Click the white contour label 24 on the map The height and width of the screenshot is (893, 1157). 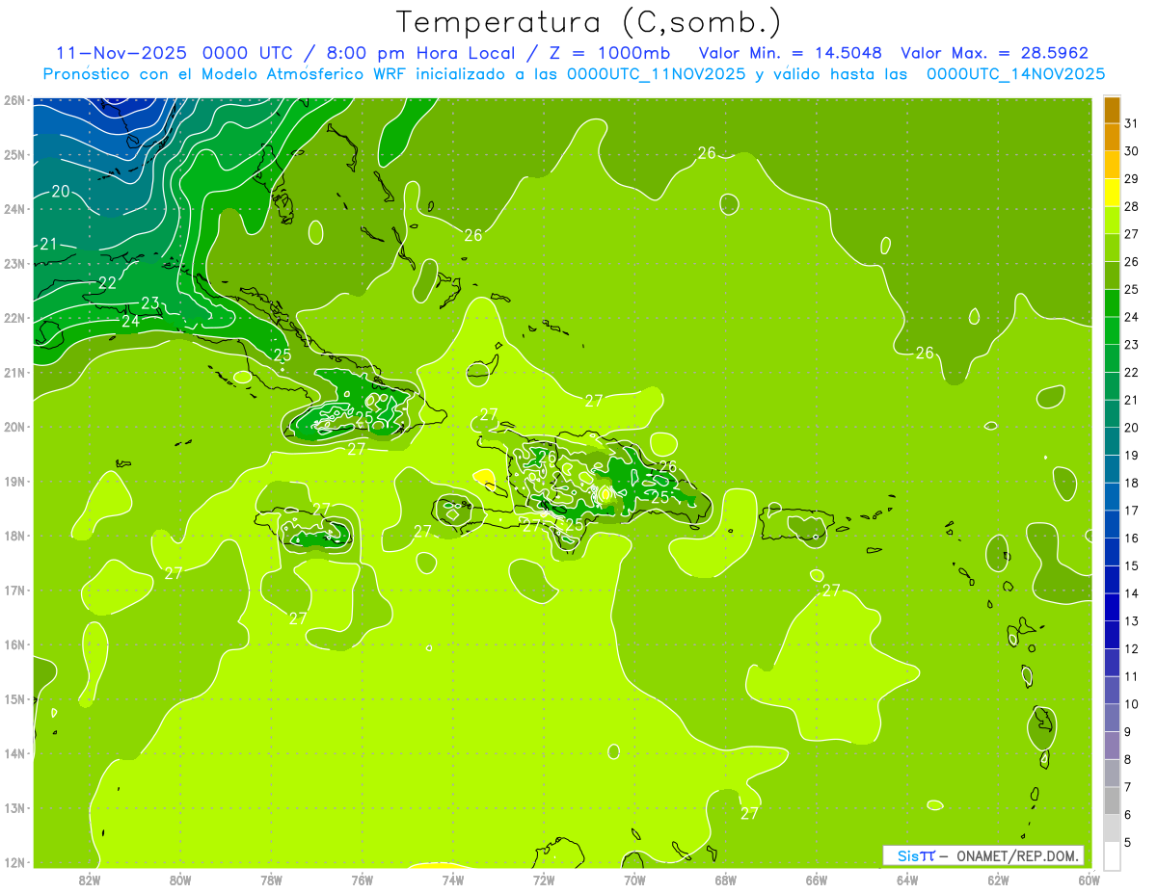click(130, 322)
